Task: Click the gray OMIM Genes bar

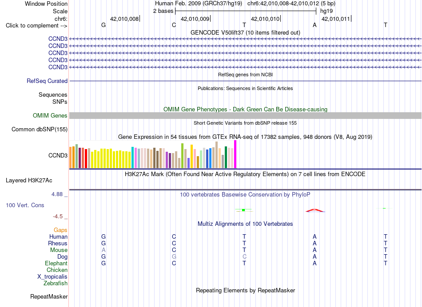Action: point(246,116)
